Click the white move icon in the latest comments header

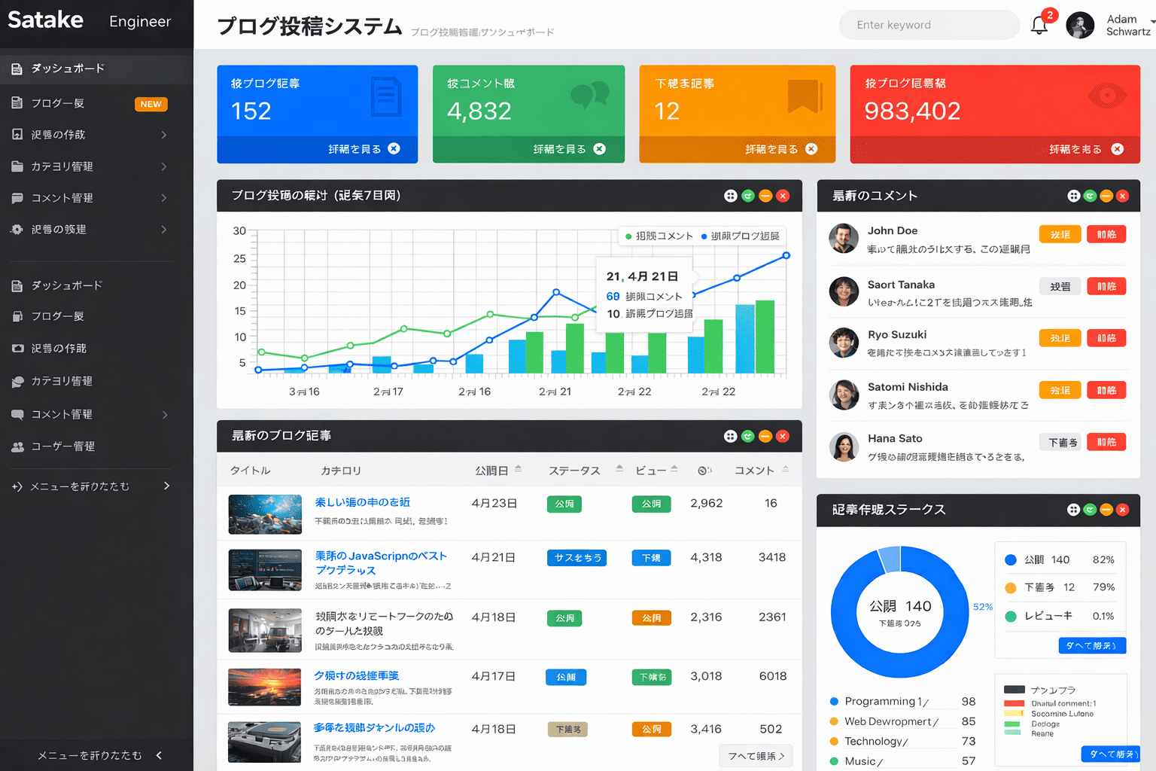click(1073, 196)
